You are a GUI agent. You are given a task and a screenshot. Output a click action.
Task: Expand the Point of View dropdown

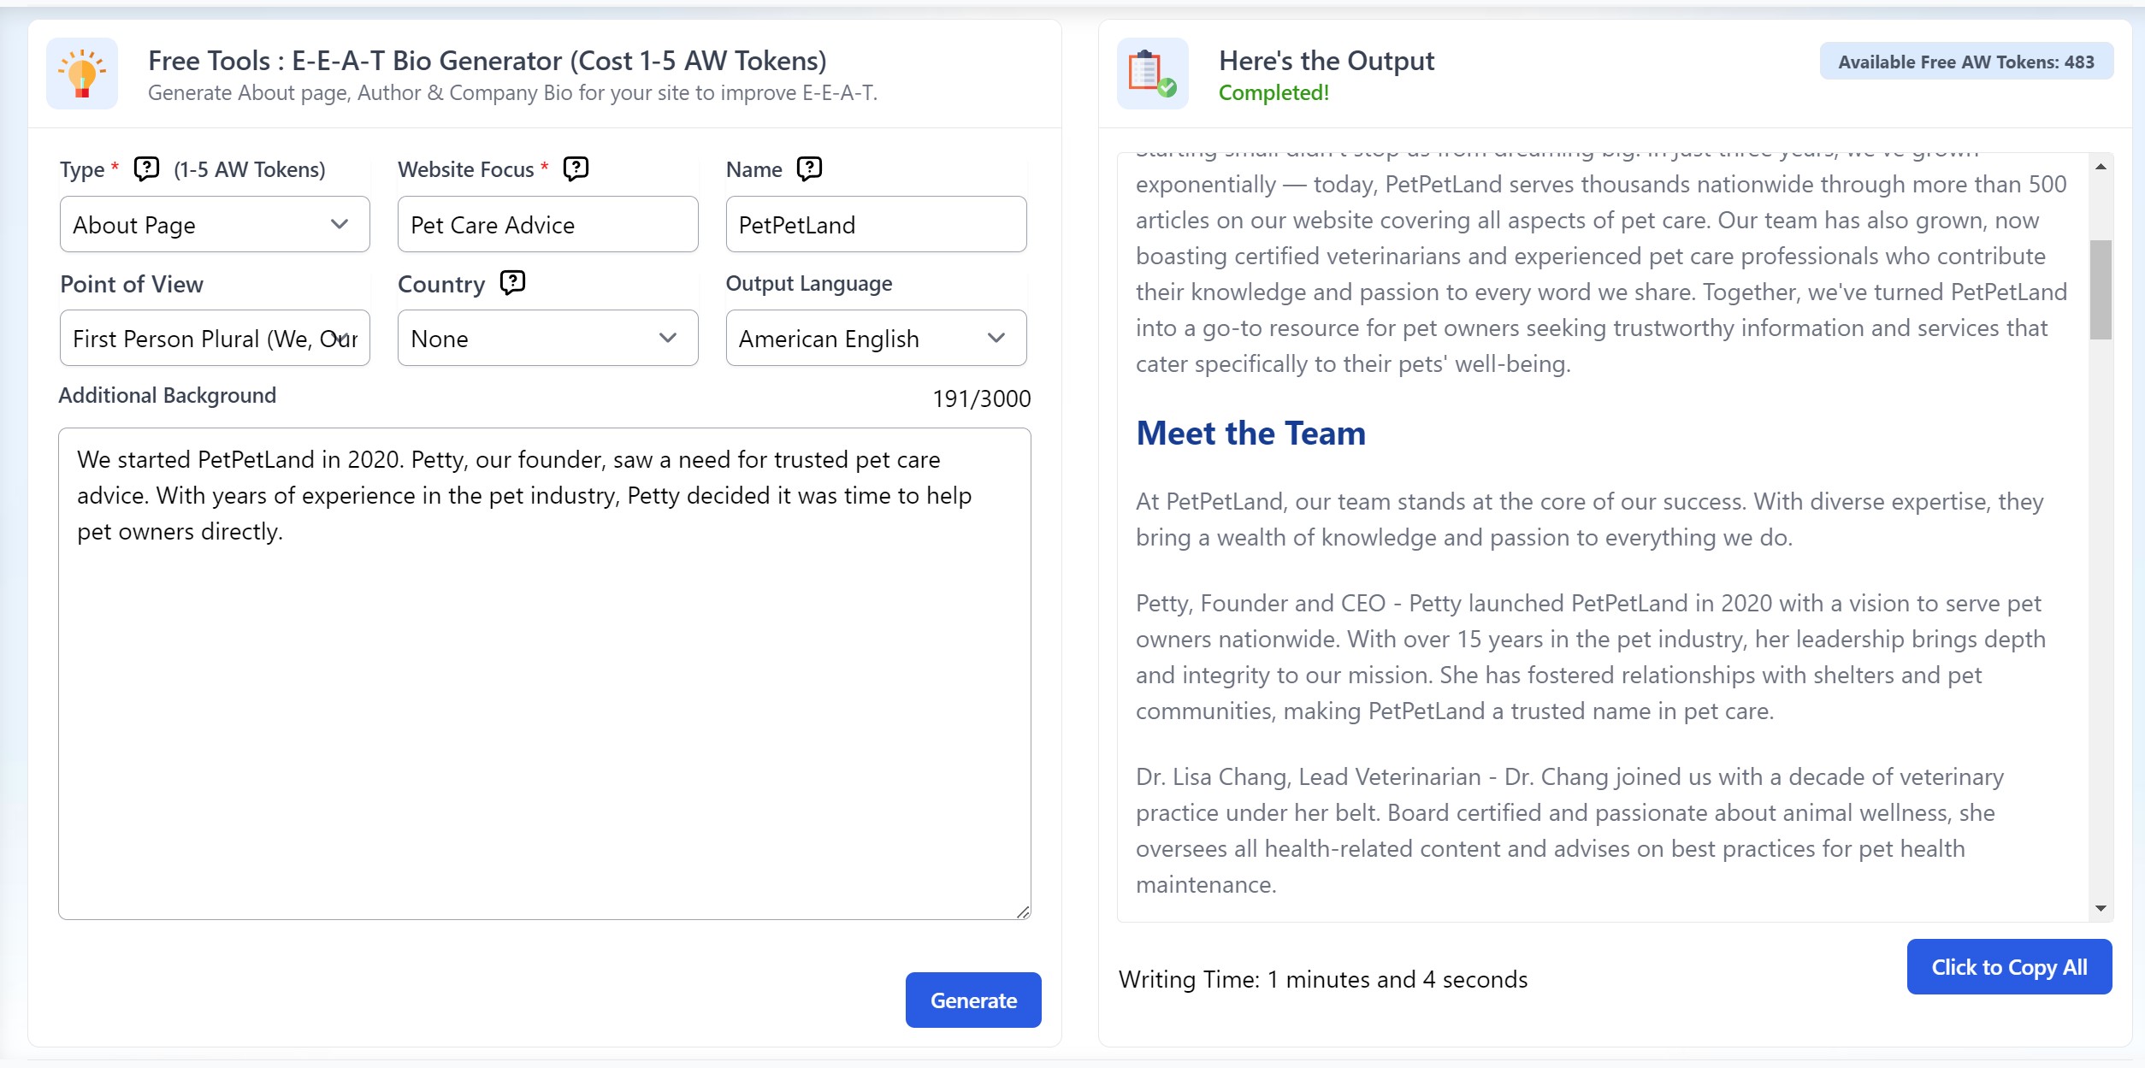pyautogui.click(x=215, y=338)
